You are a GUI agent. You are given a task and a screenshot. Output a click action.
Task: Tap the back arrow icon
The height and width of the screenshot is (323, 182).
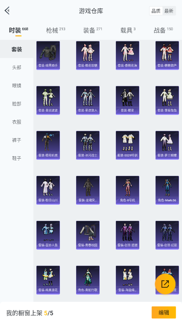(x=7, y=11)
